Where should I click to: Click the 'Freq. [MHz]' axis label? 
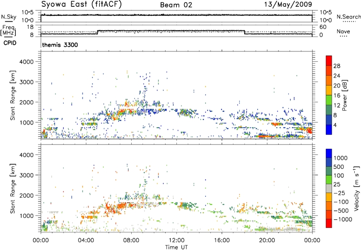pyautogui.click(x=8, y=30)
